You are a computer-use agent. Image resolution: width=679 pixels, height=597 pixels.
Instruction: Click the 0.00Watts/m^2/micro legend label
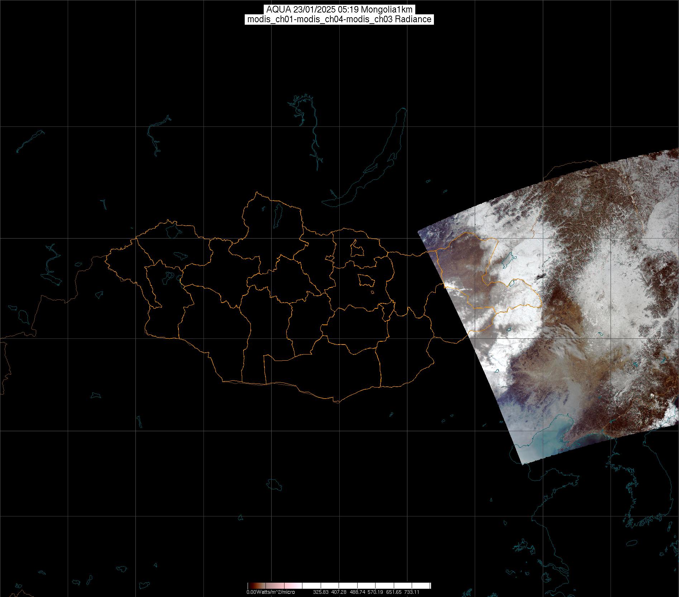(x=271, y=592)
